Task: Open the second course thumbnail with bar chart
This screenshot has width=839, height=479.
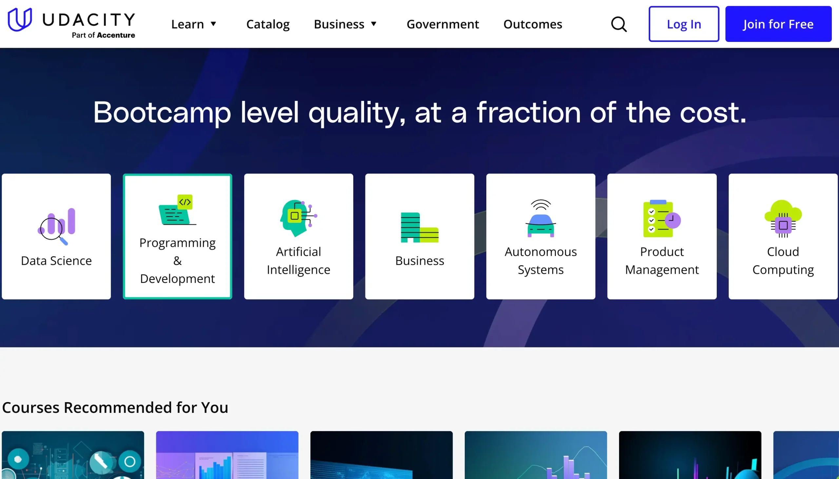Action: (x=227, y=455)
